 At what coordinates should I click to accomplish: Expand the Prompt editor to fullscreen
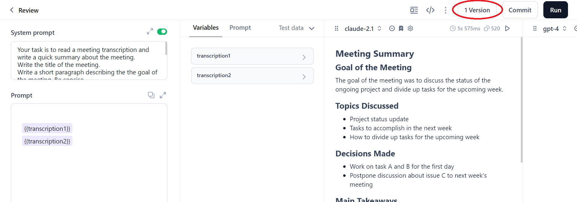163,95
